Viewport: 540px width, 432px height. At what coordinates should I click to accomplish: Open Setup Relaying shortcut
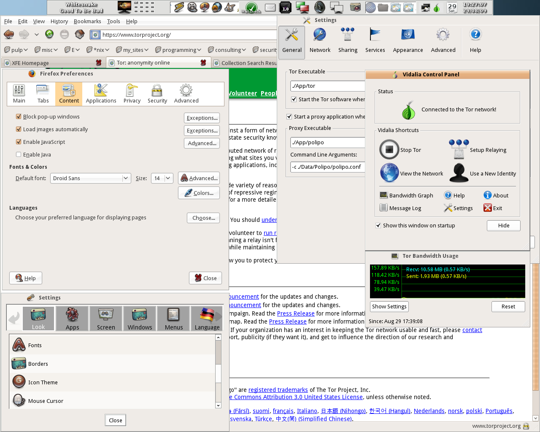tap(478, 150)
